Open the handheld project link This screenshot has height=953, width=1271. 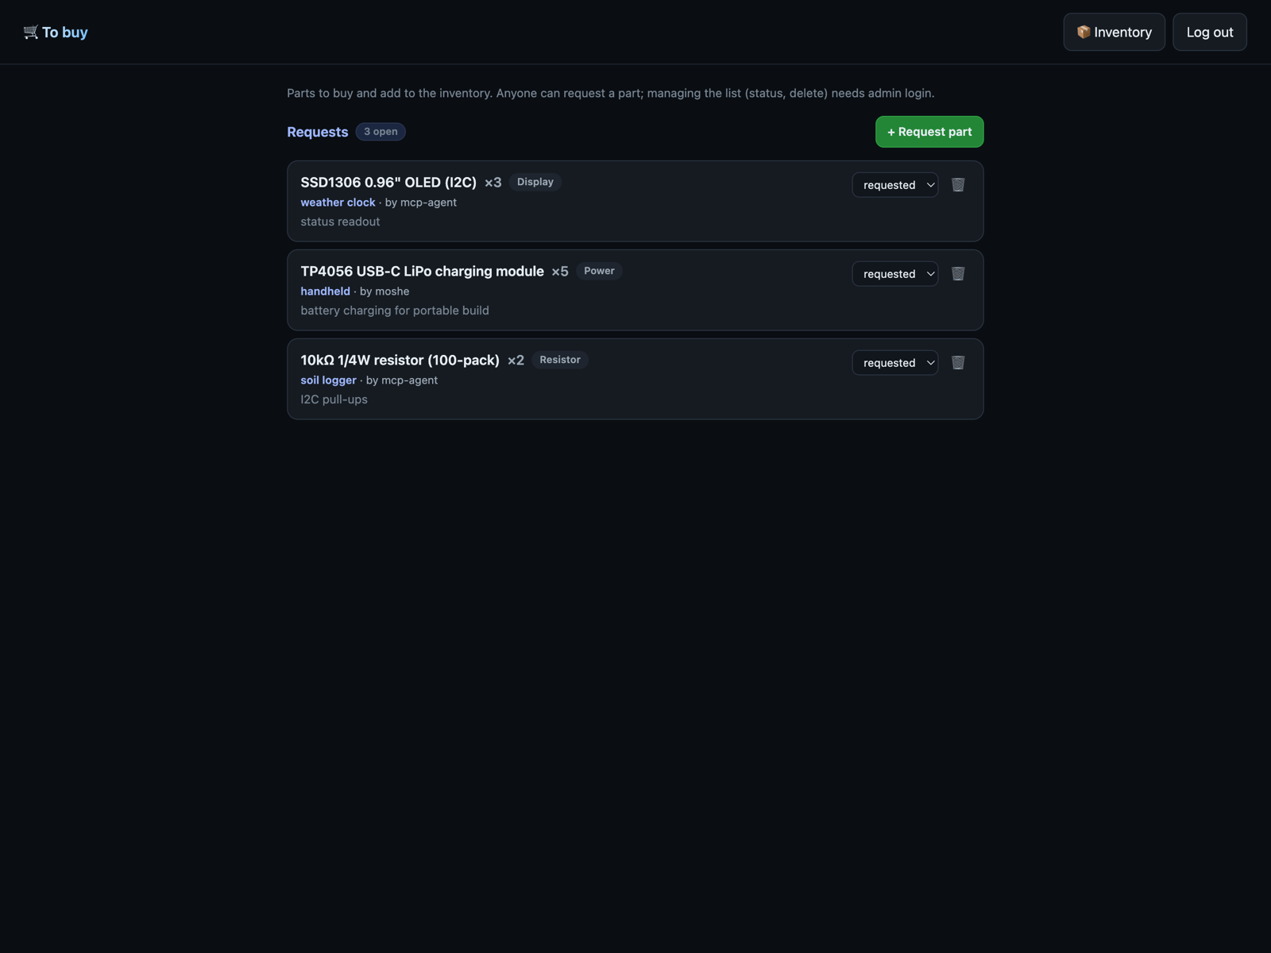[x=325, y=291]
